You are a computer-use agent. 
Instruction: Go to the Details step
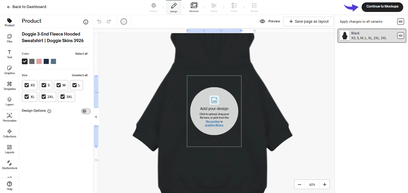214,7
